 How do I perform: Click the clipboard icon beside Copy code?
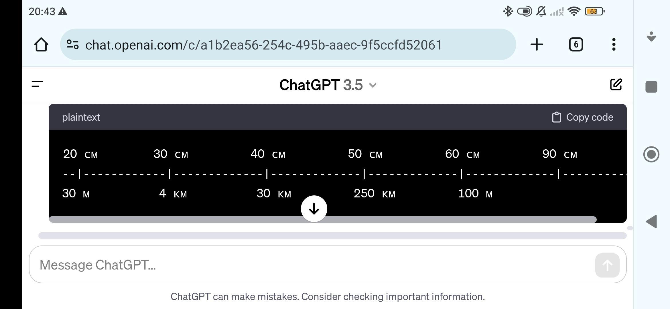[x=556, y=117]
